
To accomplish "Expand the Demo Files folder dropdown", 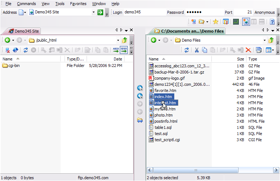I will [265, 40].
